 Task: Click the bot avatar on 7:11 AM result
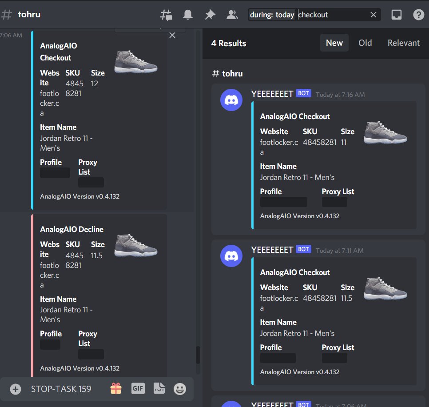pos(231,256)
